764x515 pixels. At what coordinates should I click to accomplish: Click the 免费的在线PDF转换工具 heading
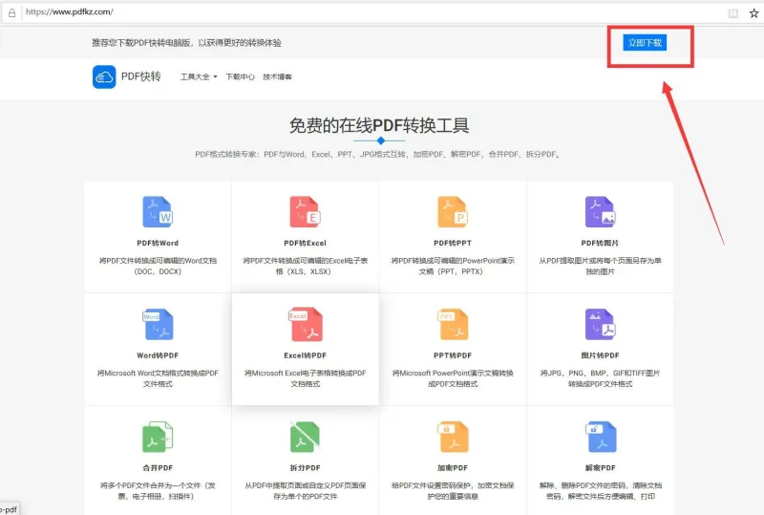click(379, 126)
